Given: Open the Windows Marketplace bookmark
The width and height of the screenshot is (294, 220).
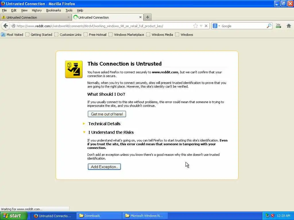Looking at the screenshot, I should coord(126,35).
